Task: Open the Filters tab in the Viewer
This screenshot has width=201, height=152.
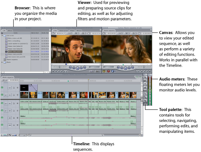Action: pos(72,31)
